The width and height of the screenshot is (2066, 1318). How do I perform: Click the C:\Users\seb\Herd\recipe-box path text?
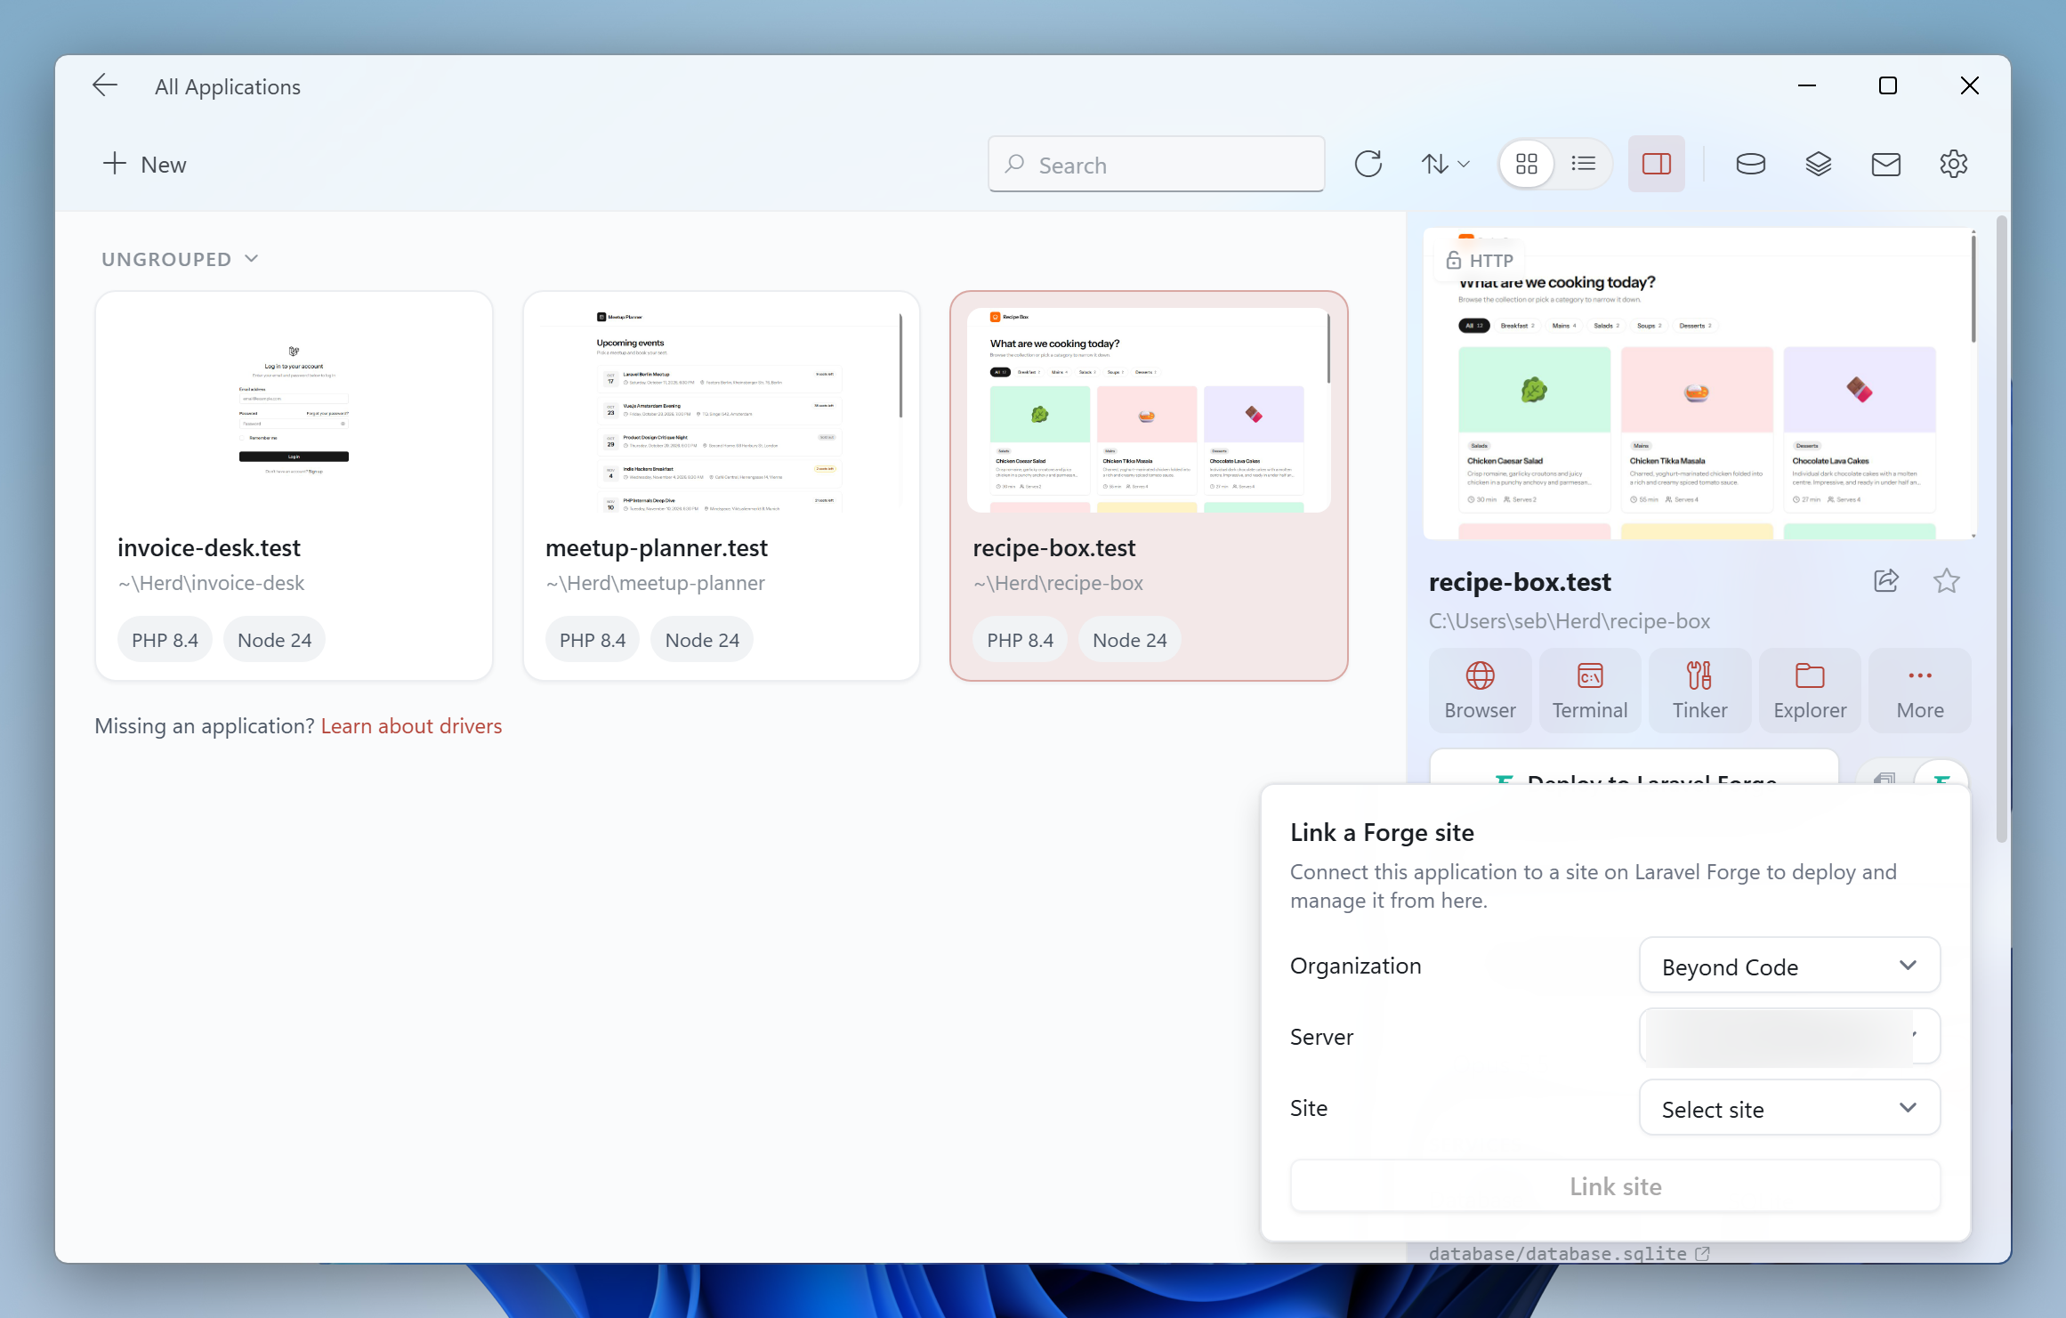click(1569, 621)
